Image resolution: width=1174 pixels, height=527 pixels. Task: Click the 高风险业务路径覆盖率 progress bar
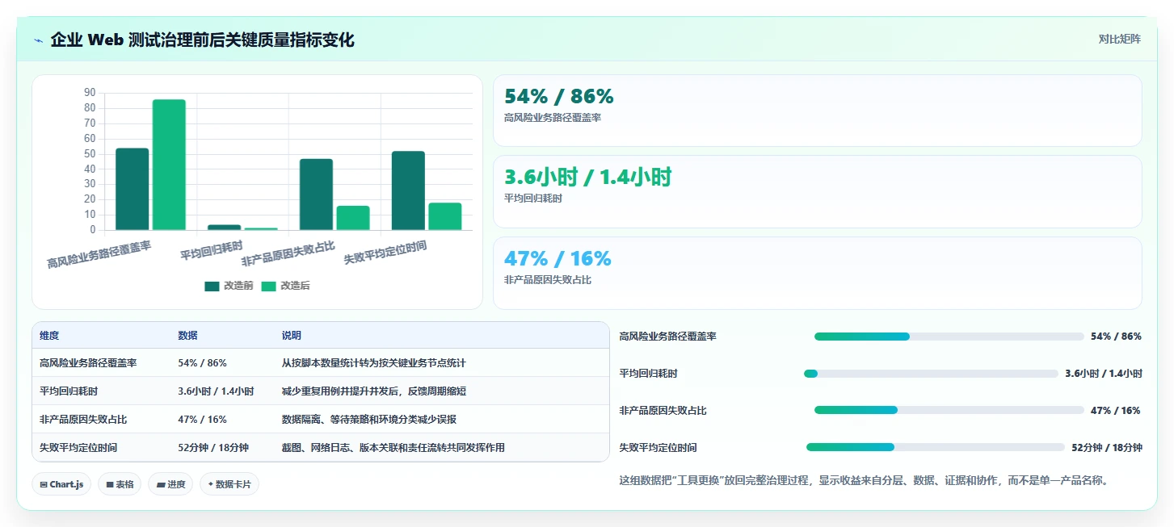click(x=949, y=337)
